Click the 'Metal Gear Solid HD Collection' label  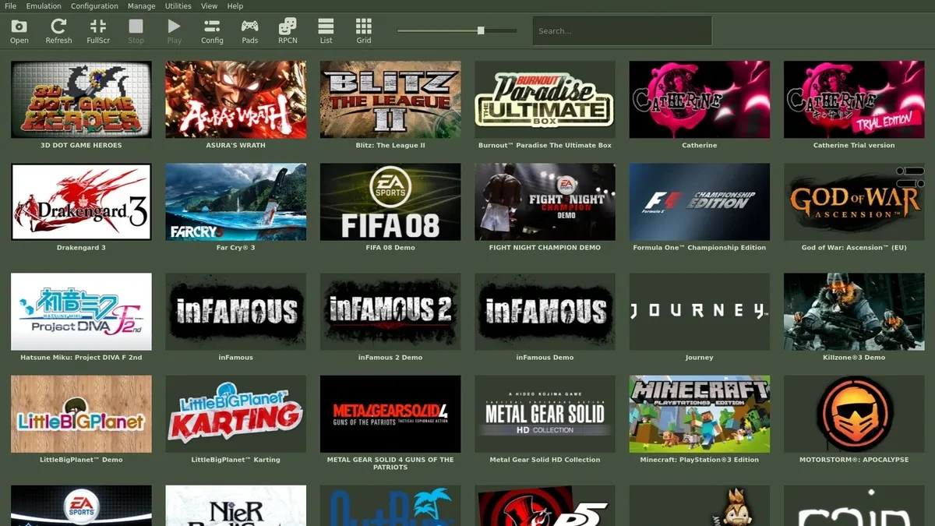click(545, 460)
